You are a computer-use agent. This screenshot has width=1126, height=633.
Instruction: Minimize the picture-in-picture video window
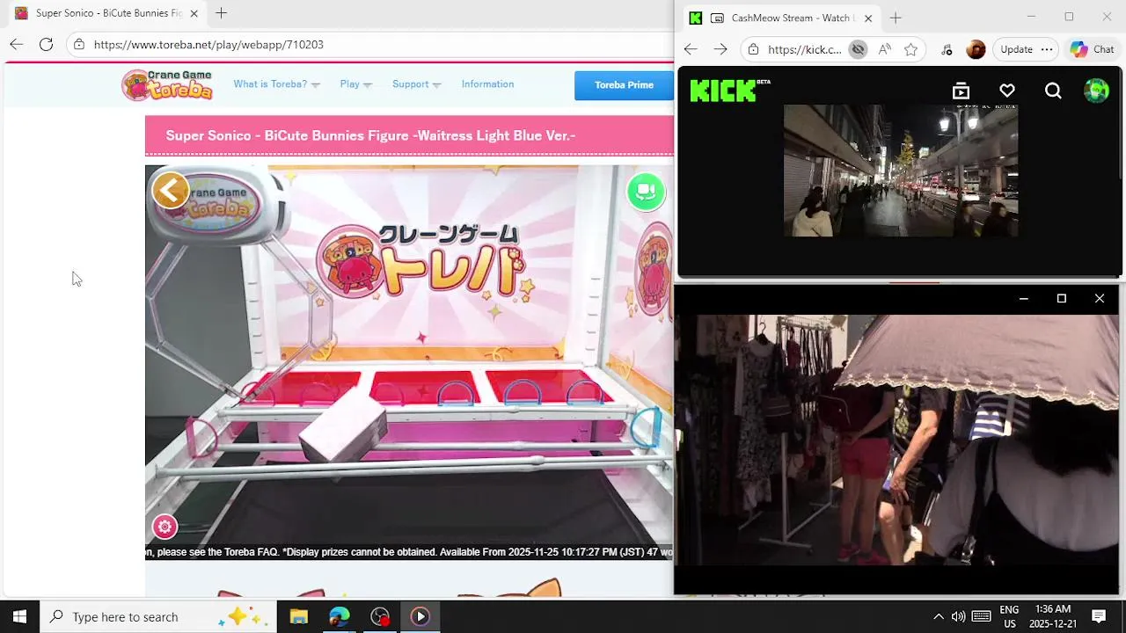[1023, 299]
